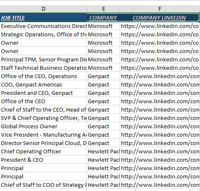This screenshot has width=200, height=191.
Task: Click Genpact in the Global Process Owner row
Action: [x=103, y=126]
